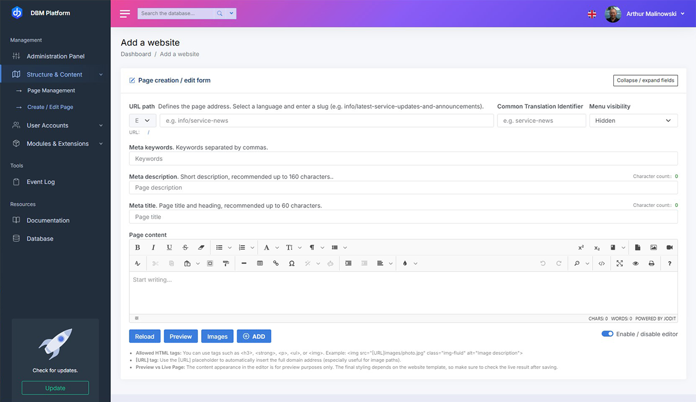Switch editor to source code view
Viewport: 696px width, 402px height.
point(601,263)
